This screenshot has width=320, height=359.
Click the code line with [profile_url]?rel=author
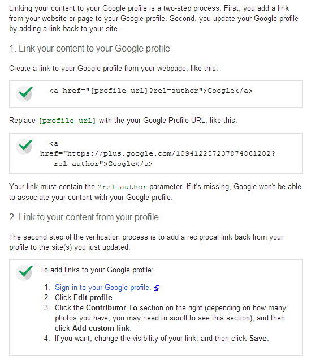click(x=151, y=91)
